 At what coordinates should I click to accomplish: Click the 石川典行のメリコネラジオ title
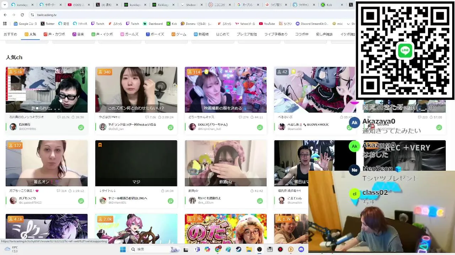[27, 117]
